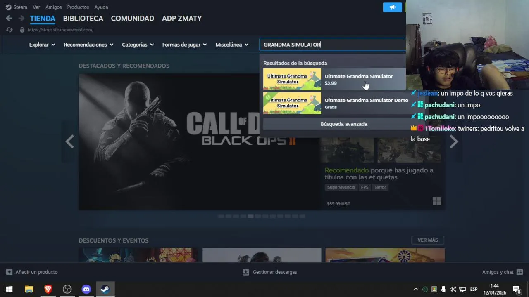
Task: Open the Ayuda menu
Action: tap(101, 7)
